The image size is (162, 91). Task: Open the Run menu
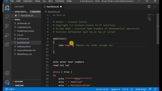pyautogui.click(x=51, y=1)
